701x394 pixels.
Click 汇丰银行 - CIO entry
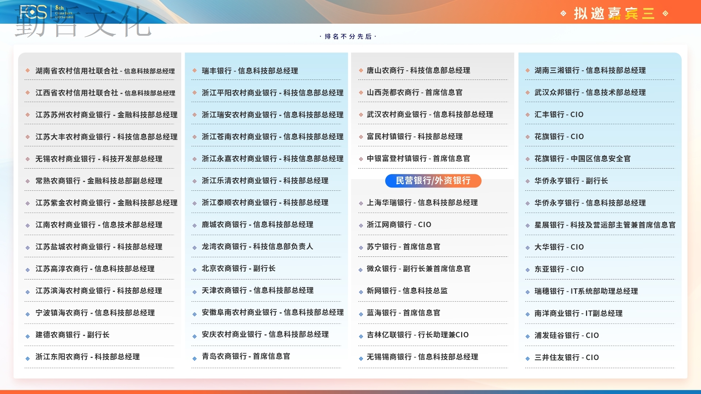point(559,114)
